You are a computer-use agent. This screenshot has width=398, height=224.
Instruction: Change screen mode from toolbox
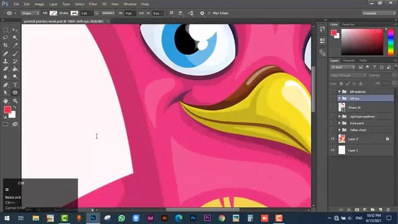15,124
